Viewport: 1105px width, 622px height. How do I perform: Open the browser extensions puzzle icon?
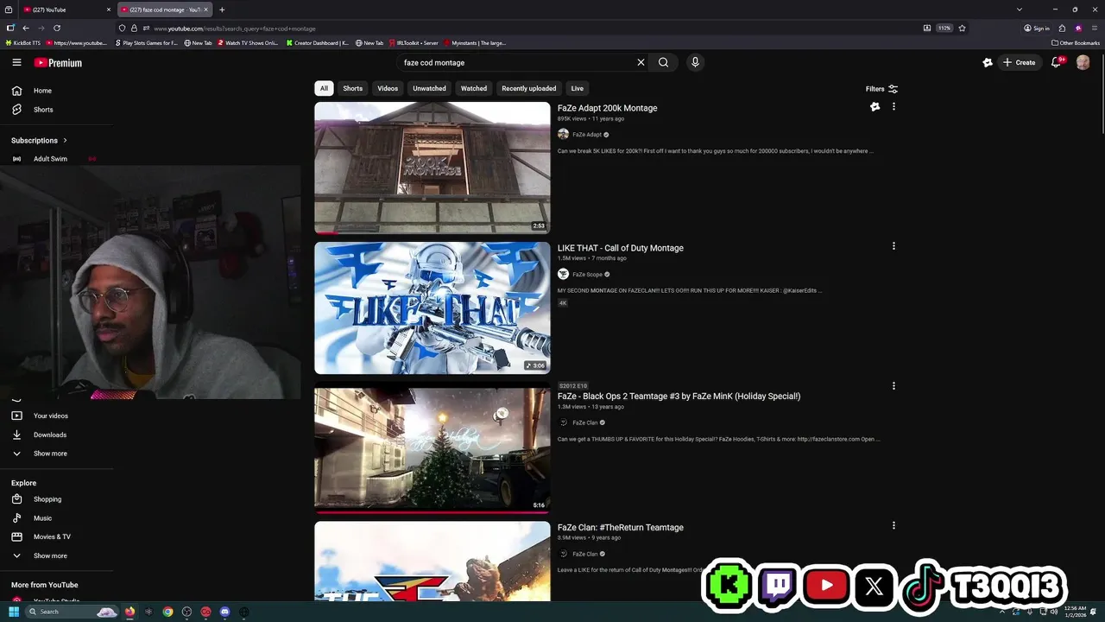[x=1062, y=28]
